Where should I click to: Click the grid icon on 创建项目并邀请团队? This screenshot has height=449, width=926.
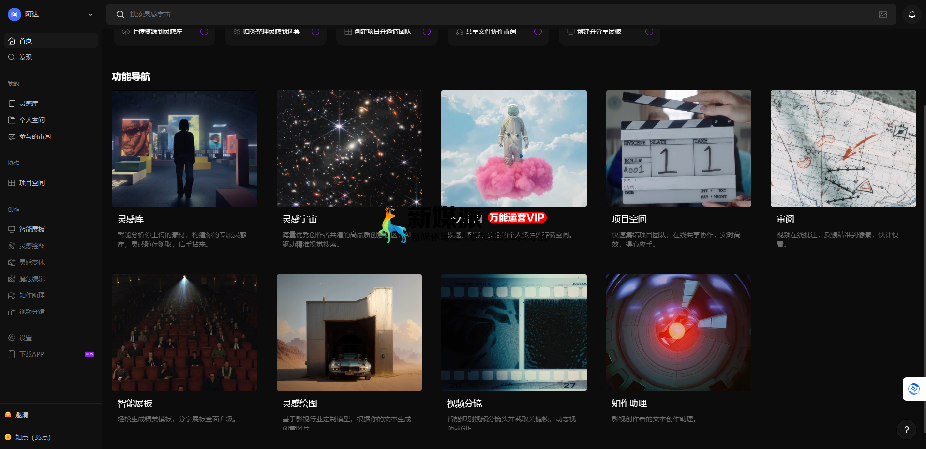tap(348, 32)
